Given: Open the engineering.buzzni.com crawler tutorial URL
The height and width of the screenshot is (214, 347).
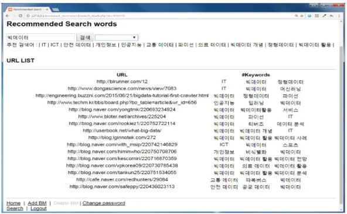Looking at the screenshot, I should 122,96.
